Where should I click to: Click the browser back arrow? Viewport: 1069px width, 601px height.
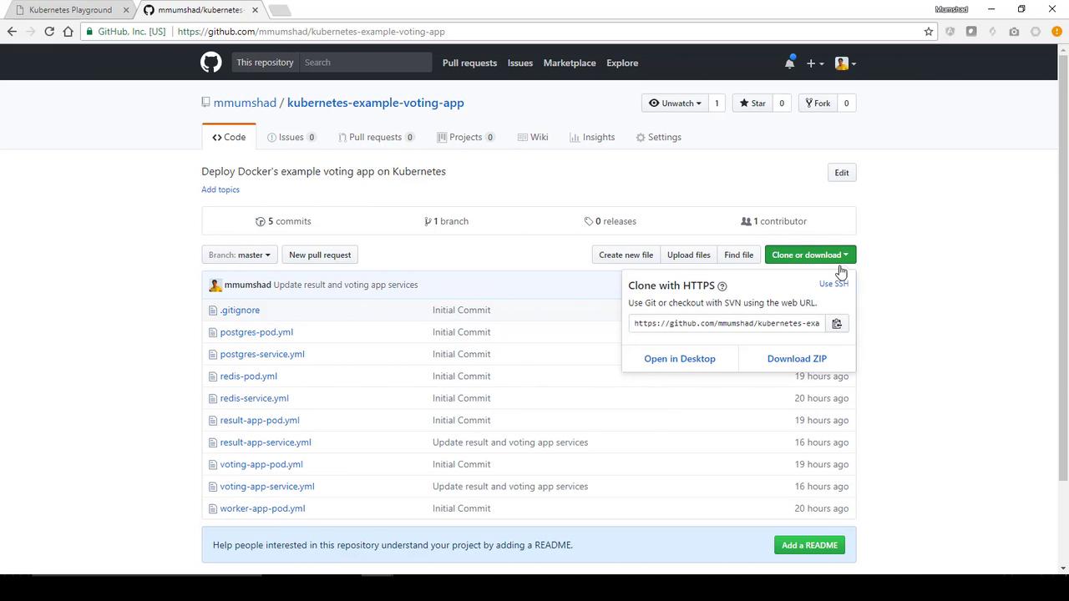pyautogui.click(x=12, y=32)
